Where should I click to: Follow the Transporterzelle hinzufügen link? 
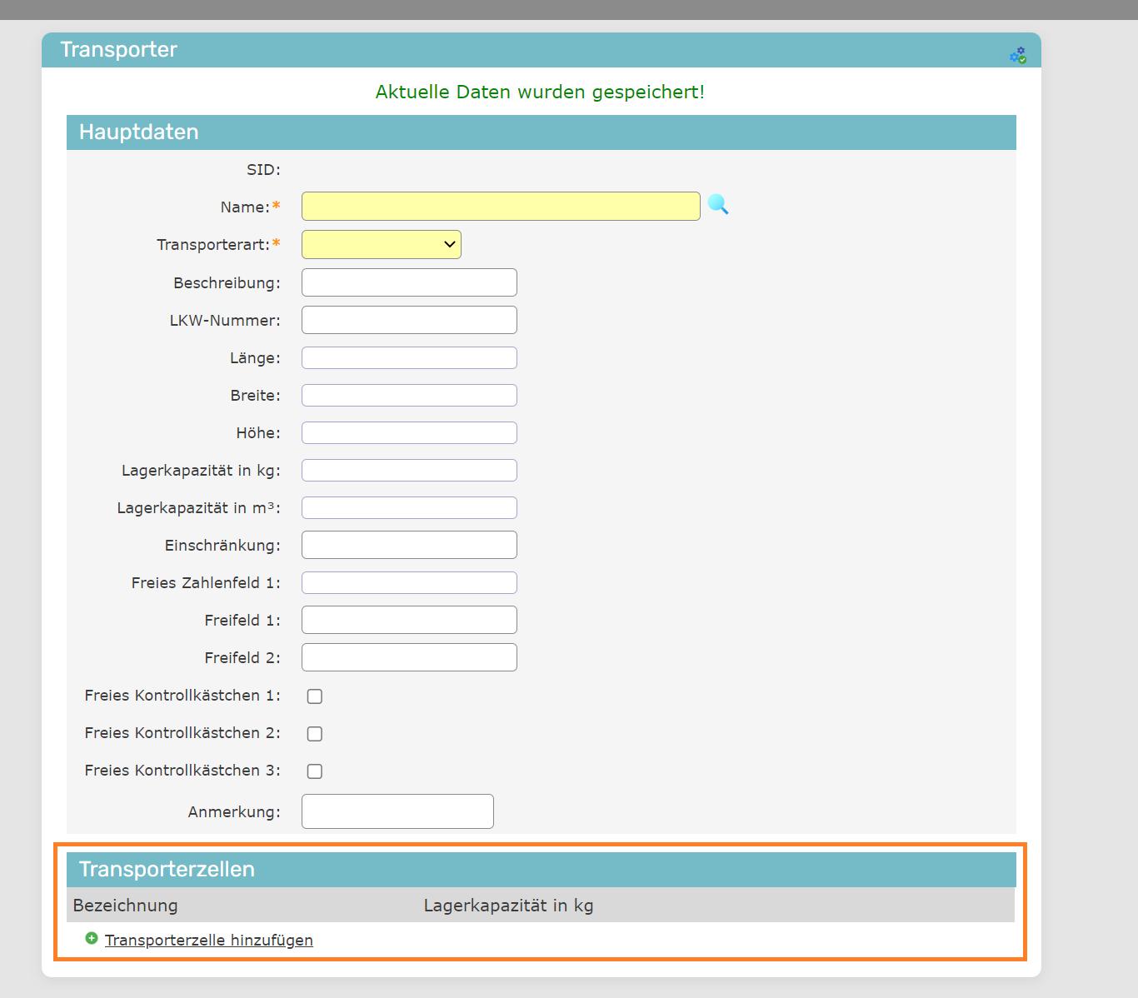pyautogui.click(x=209, y=940)
